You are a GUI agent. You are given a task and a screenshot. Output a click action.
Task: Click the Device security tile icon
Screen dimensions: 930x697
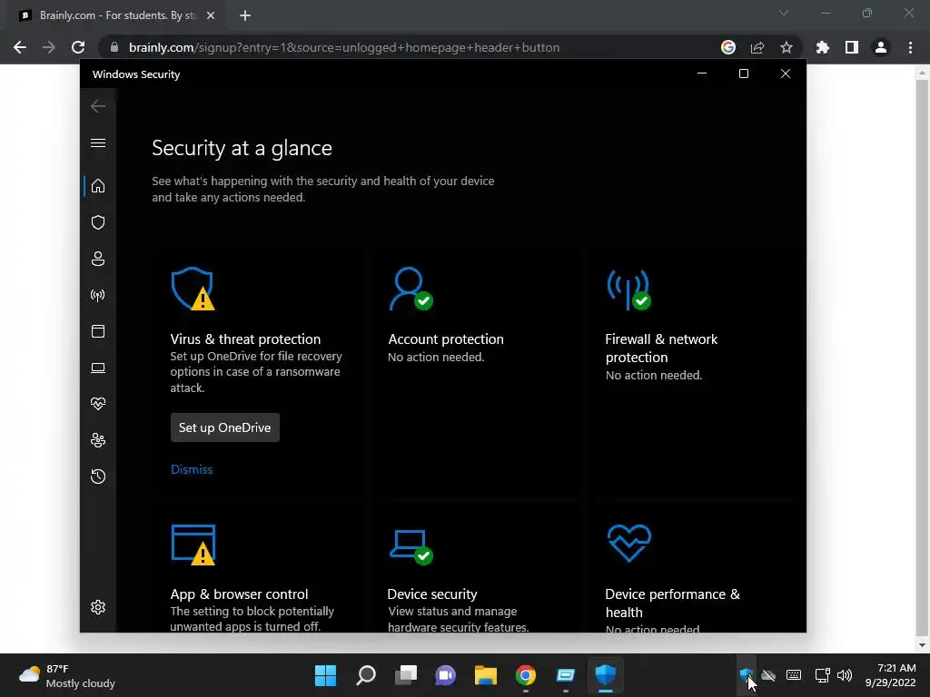(x=411, y=547)
